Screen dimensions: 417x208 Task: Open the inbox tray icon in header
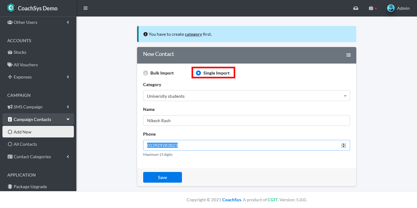tap(356, 8)
